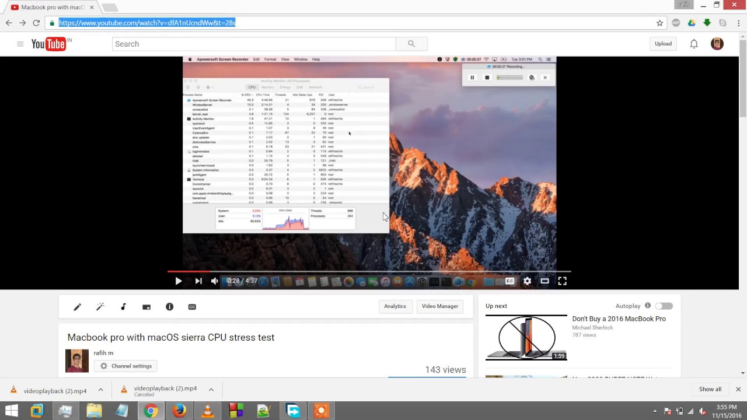The image size is (747, 420).
Task: Open Chrome from the taskbar
Action: 151,411
